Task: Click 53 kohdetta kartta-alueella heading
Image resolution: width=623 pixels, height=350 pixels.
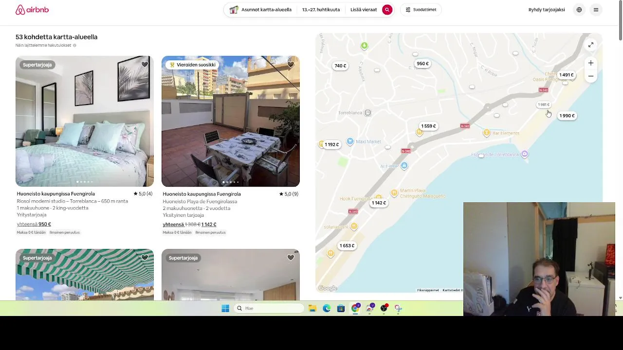Action: [56, 37]
